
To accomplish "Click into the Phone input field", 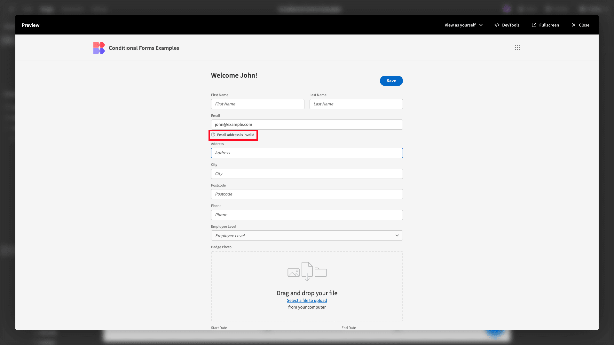I will point(307,215).
